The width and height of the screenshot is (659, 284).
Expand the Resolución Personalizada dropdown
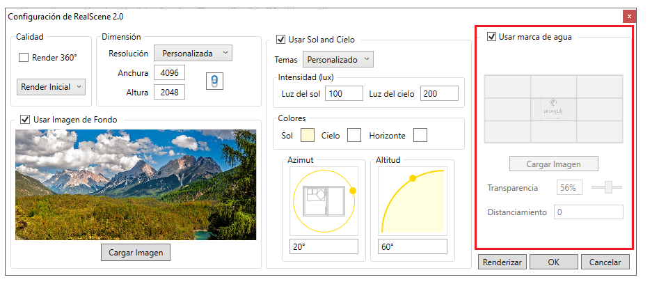coord(193,53)
